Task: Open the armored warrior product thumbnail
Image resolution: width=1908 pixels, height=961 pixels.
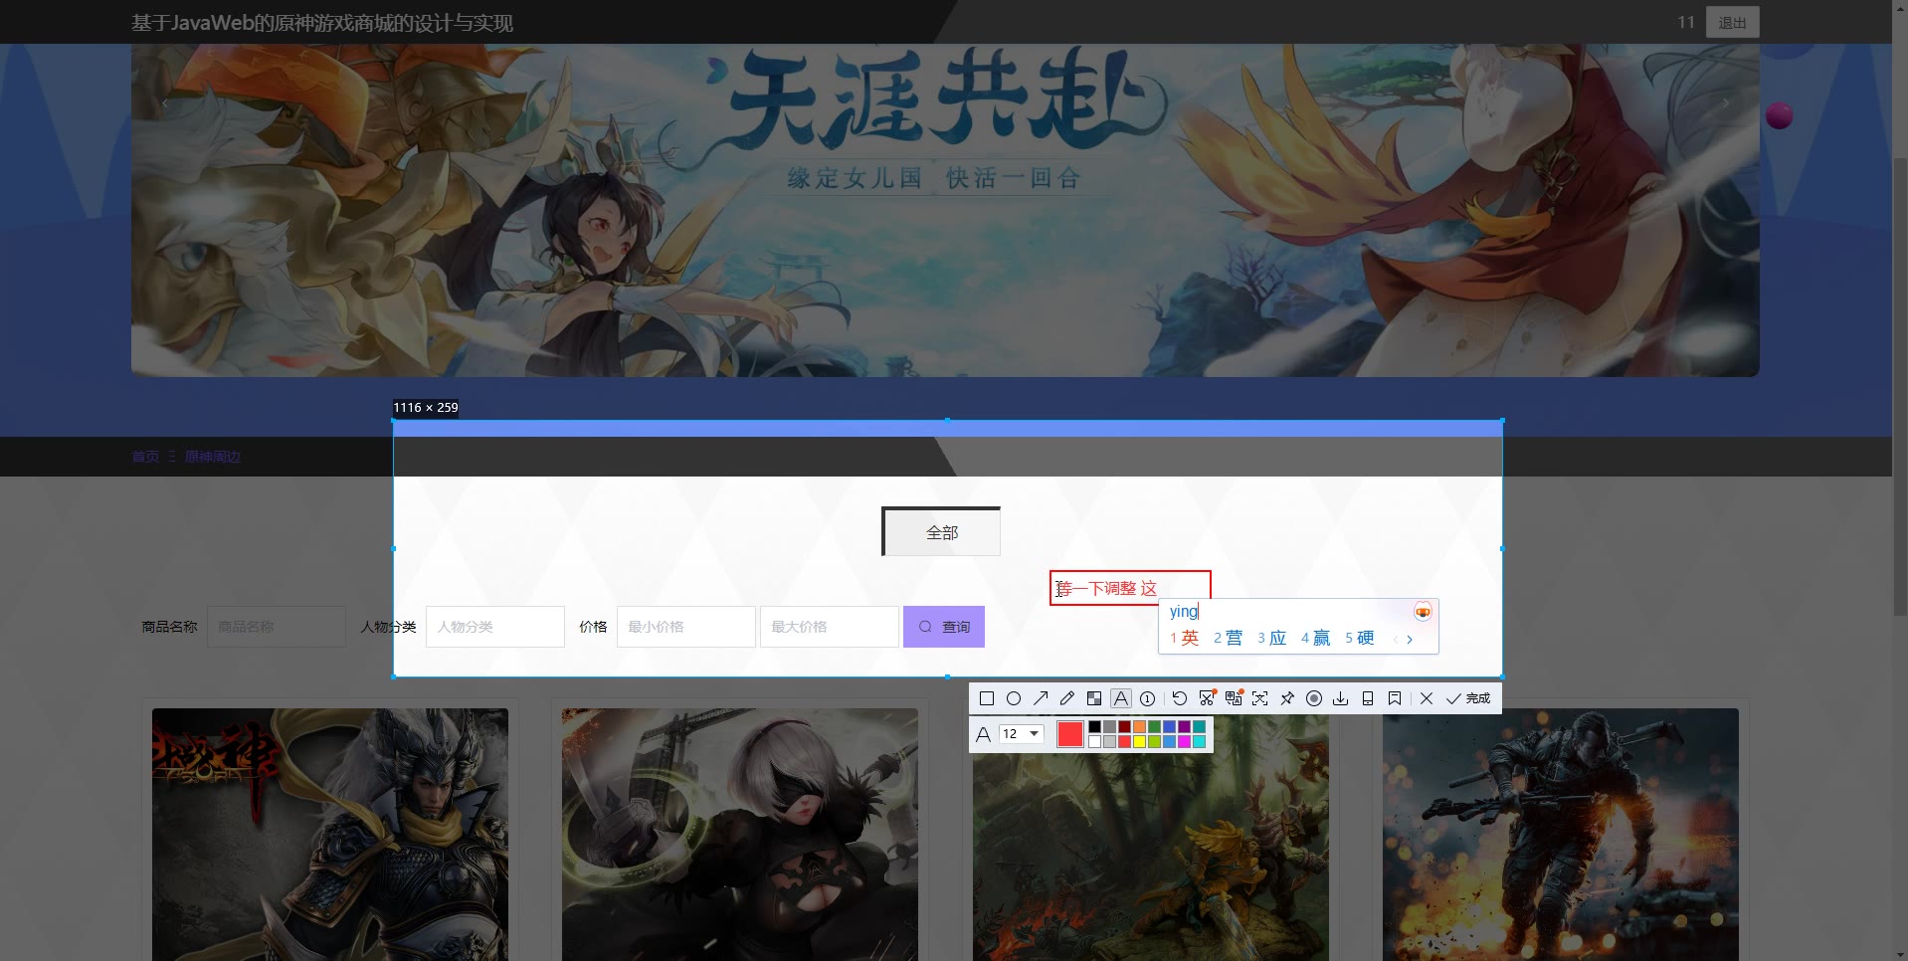Action: [330, 835]
